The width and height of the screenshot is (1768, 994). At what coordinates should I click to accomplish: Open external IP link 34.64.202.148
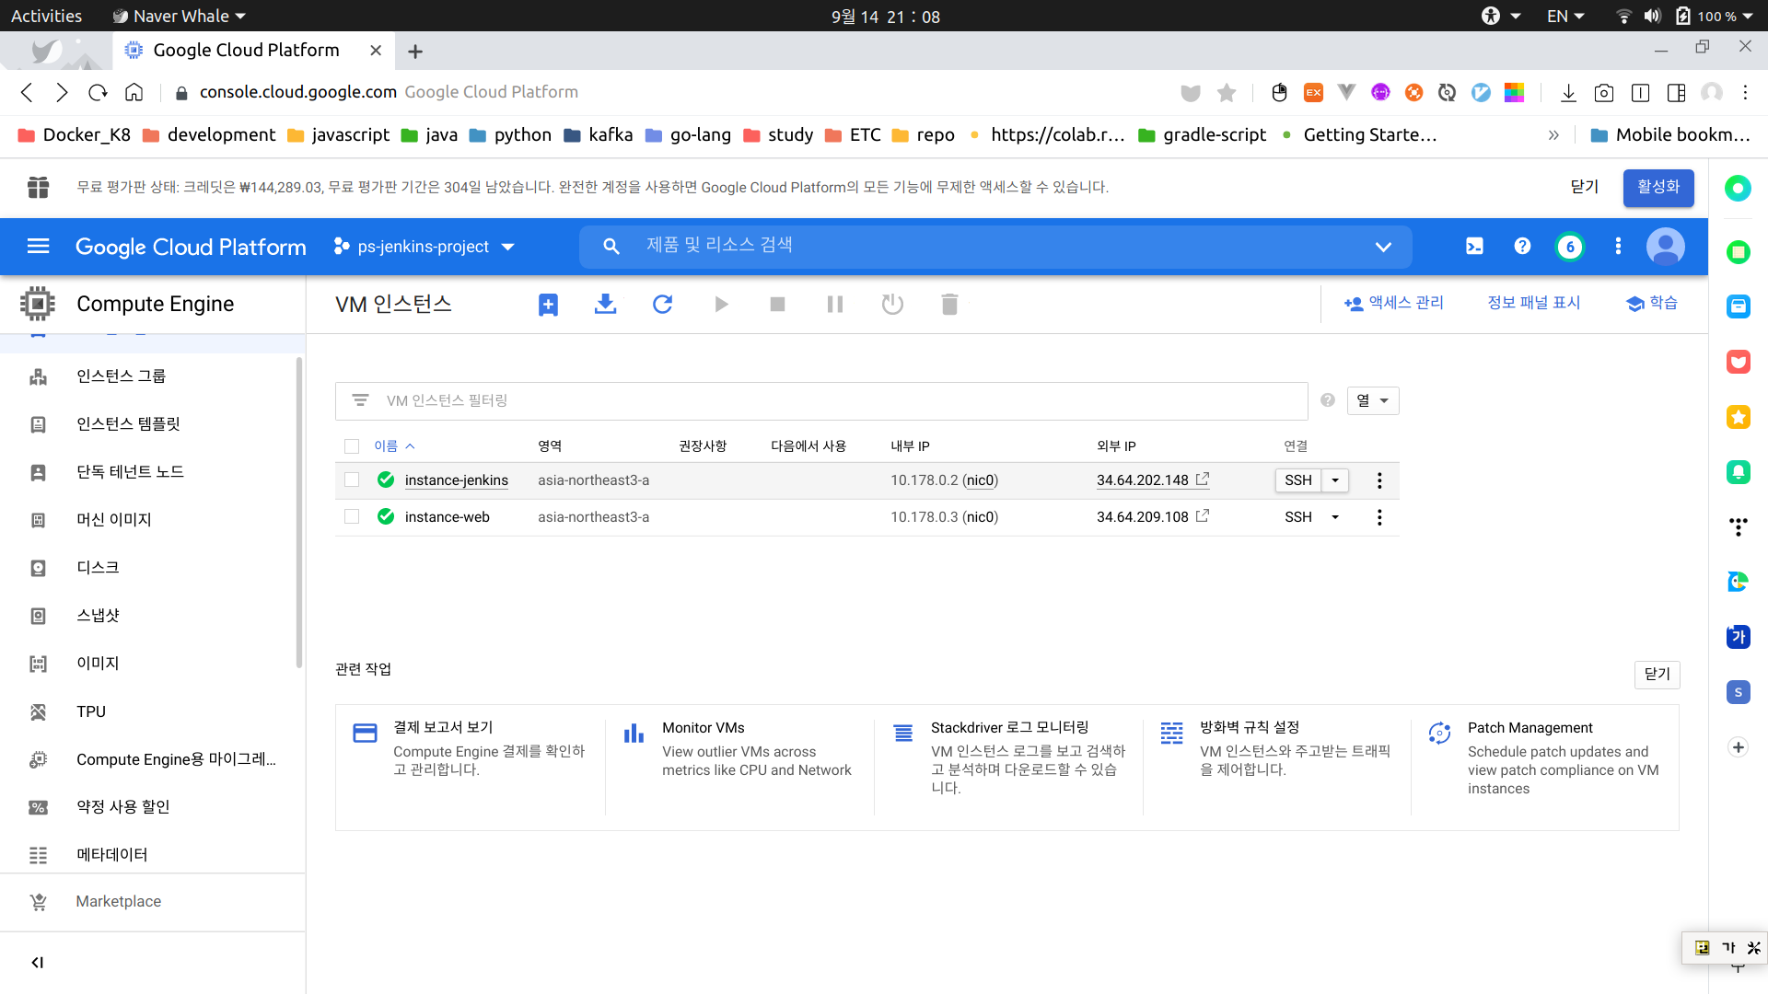(x=1142, y=480)
